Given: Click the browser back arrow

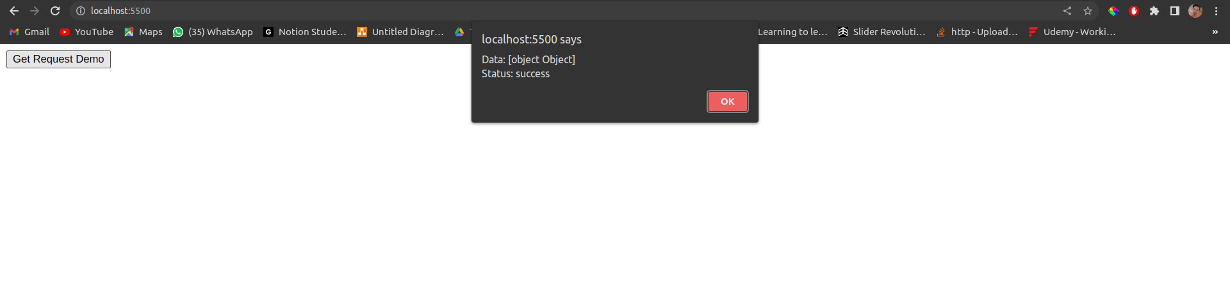Looking at the screenshot, I should click(14, 11).
